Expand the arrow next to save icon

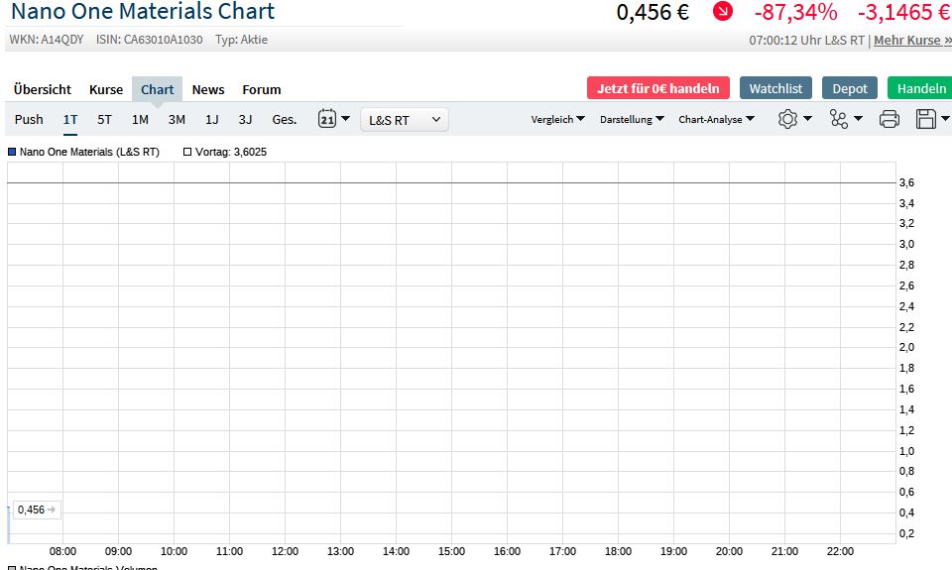point(945,118)
